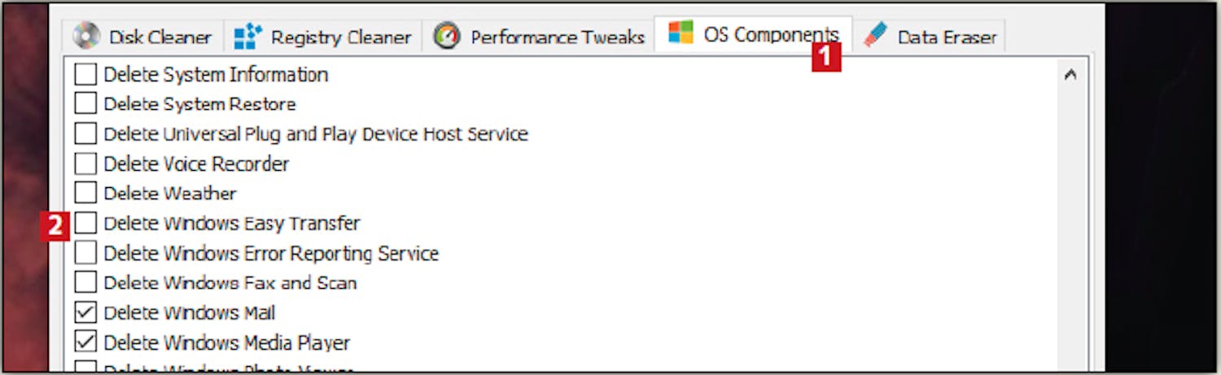Click the OS Components Windows logo icon
Image resolution: width=1221 pixels, height=375 pixels.
point(681,33)
